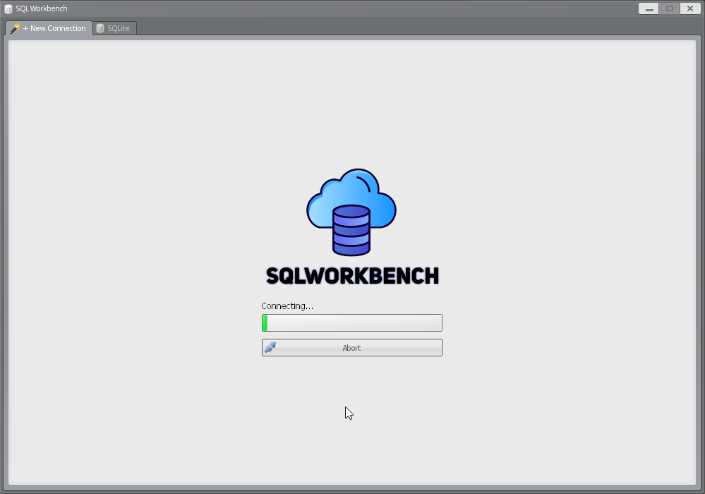Minimize the SQL Workbench window
705x494 pixels.
(x=649, y=8)
